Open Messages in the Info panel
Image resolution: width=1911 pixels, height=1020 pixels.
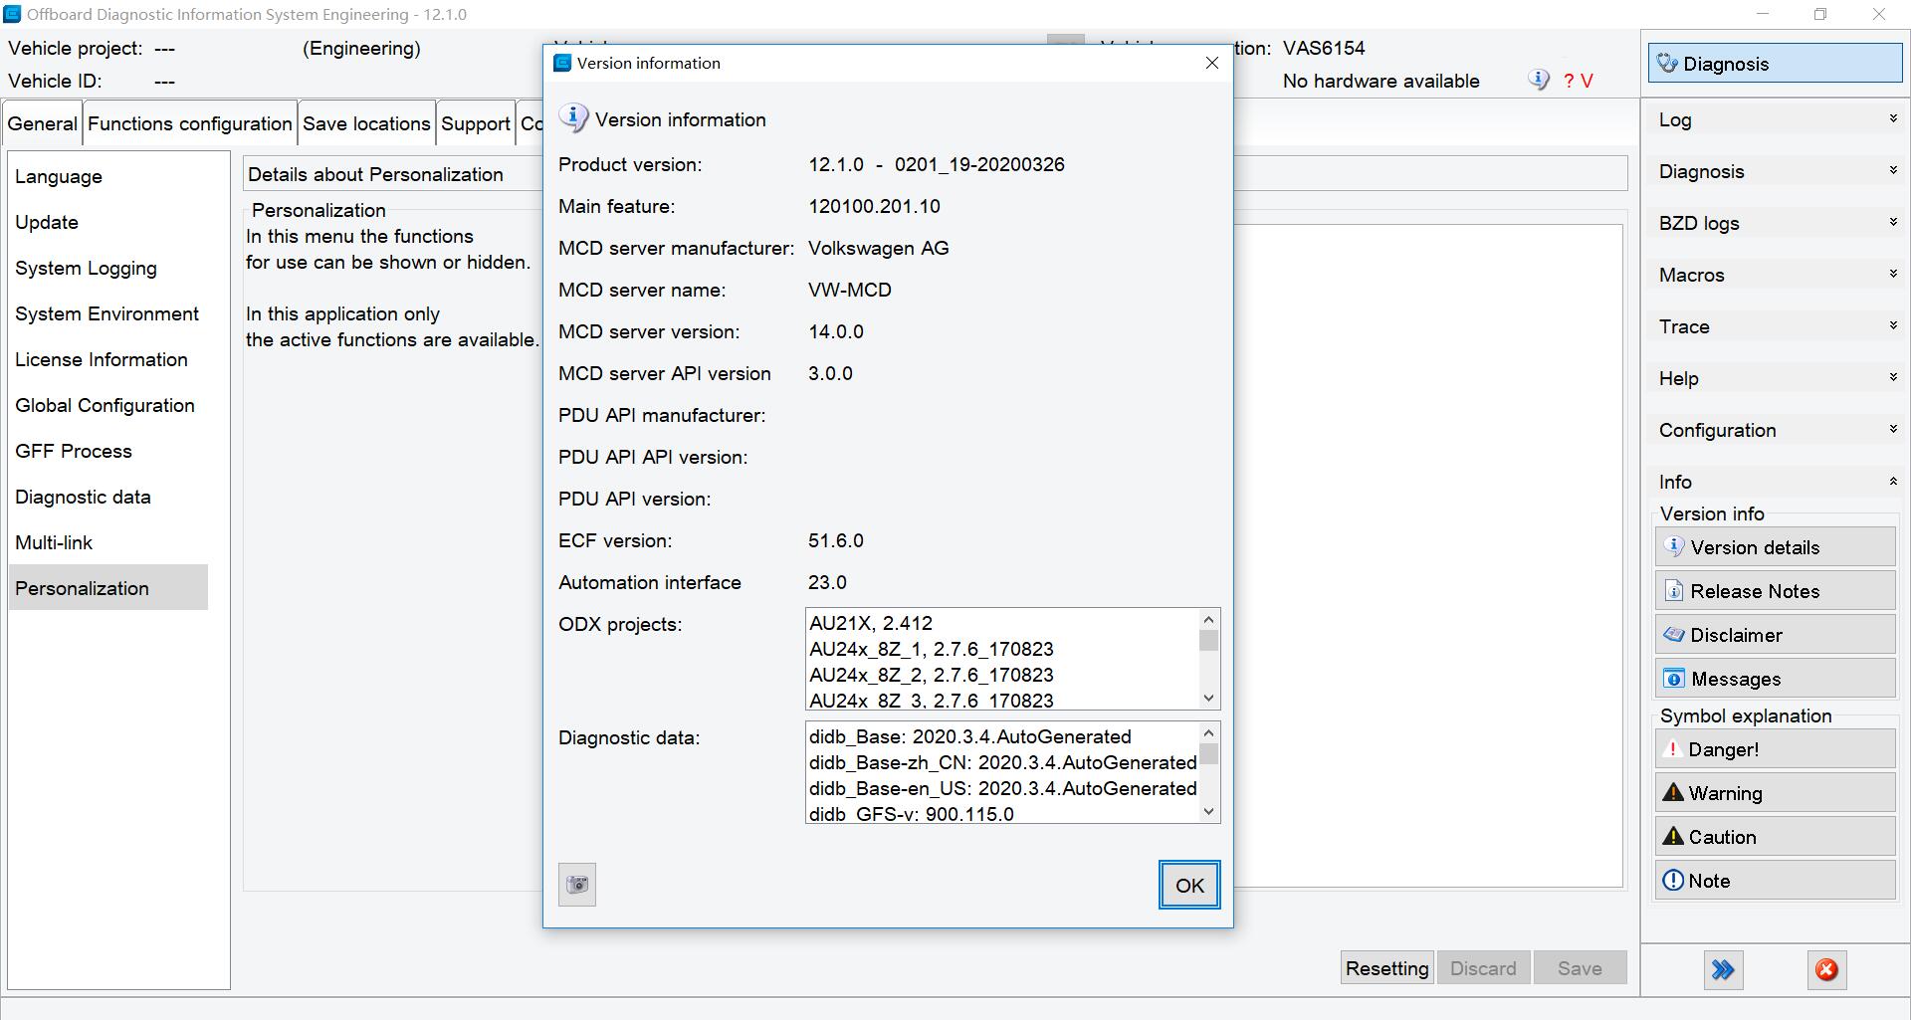(x=1776, y=679)
